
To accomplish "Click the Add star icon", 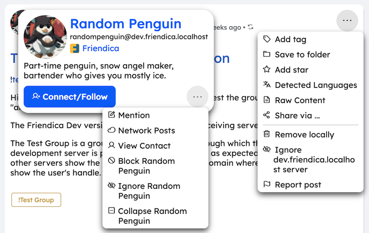I will click(266, 70).
